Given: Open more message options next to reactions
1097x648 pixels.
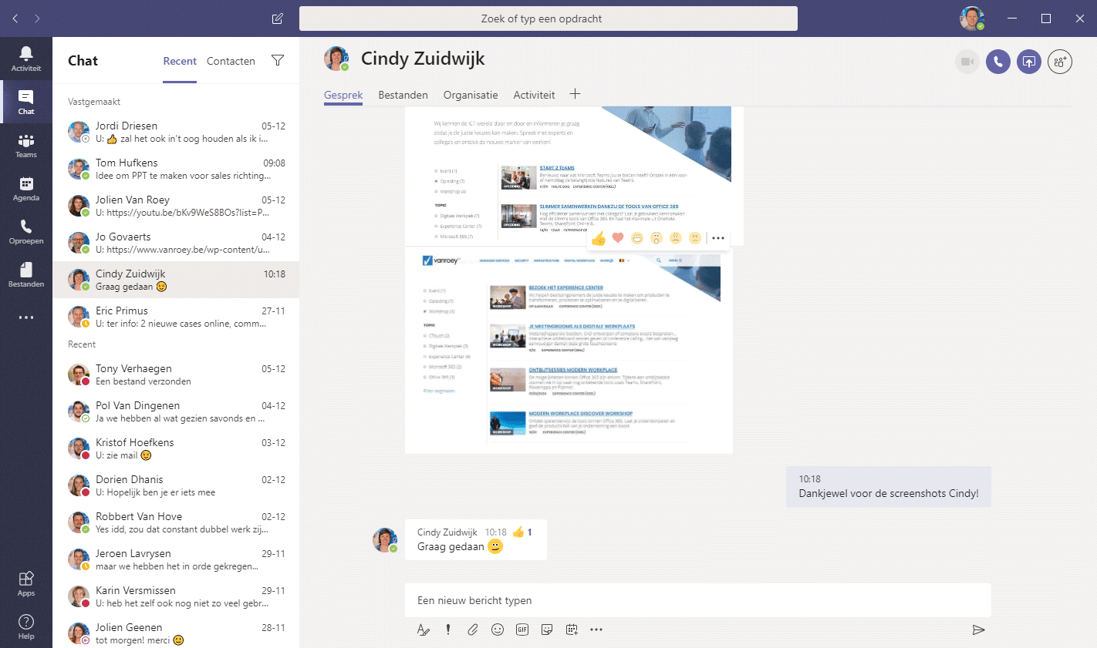Looking at the screenshot, I should coord(718,238).
